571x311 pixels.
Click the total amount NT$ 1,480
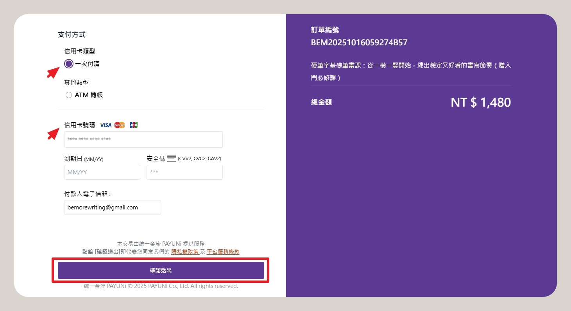click(480, 102)
